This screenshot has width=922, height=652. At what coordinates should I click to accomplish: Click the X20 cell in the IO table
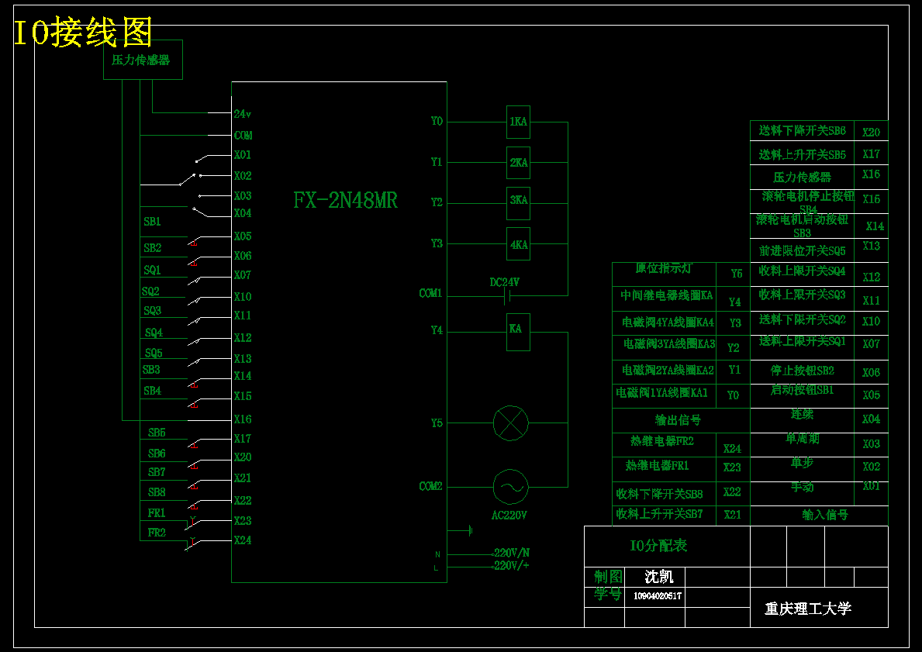(871, 132)
